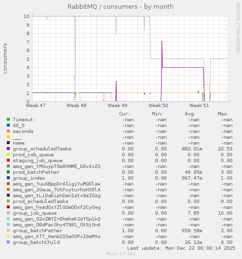Click the dark blue group_index legend swatch
Image resolution: width=242 pixels, height=259 pixels.
pos(8,178)
